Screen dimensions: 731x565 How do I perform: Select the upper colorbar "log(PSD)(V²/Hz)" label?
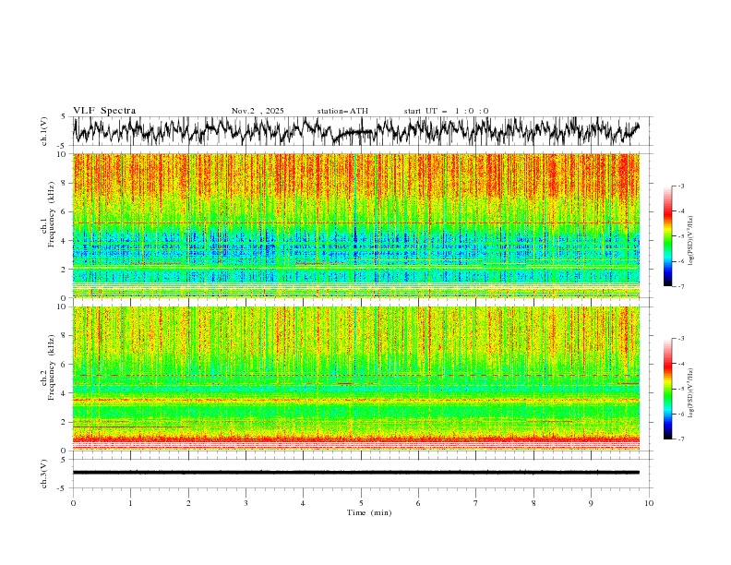pos(691,240)
